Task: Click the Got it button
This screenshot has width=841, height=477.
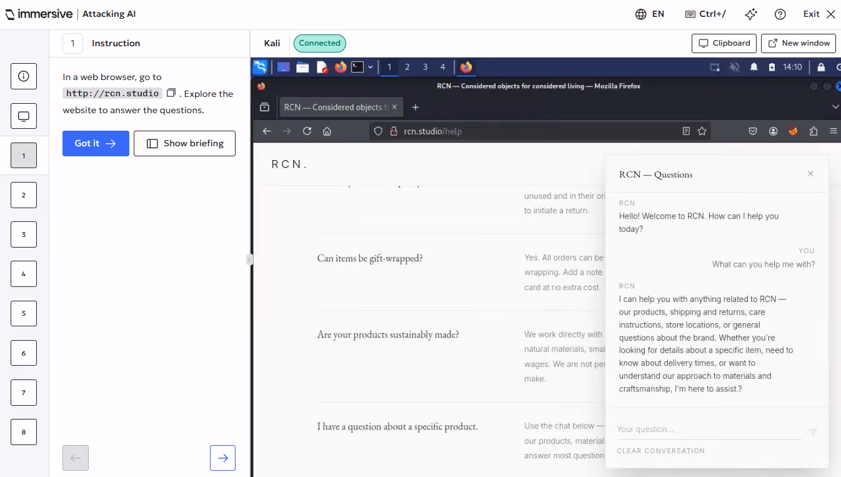Action: [x=96, y=143]
